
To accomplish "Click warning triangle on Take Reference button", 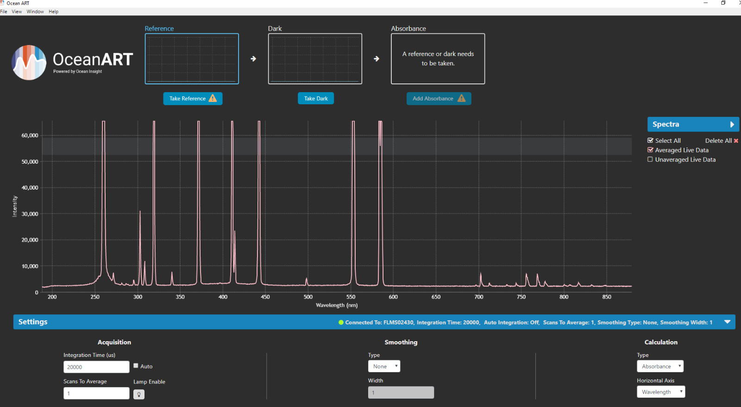I will click(213, 98).
